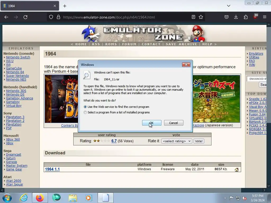271x203 pixels.
Task: Open Utilities link in right sidebar
Action: [254, 57]
